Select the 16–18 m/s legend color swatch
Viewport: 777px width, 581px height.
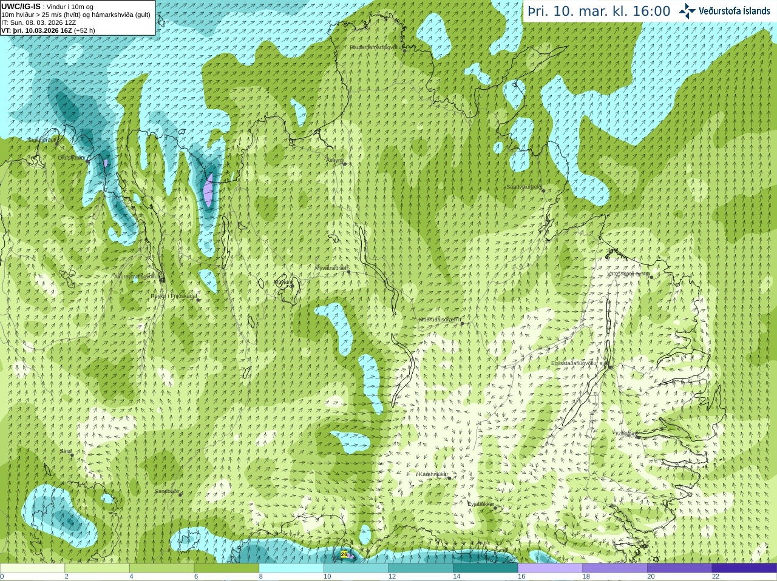click(550, 568)
